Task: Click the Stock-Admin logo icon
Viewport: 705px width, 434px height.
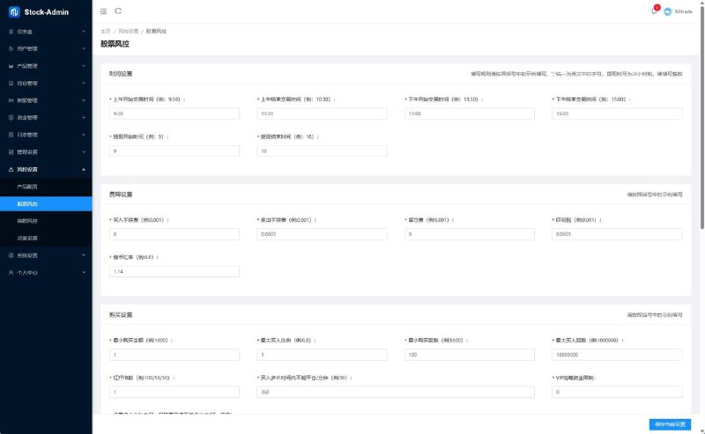Action: [x=12, y=11]
